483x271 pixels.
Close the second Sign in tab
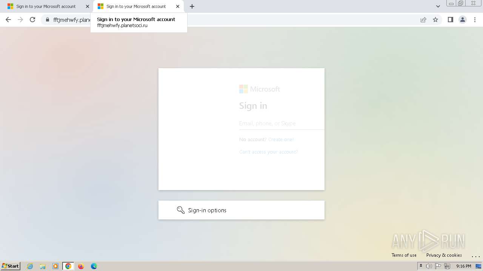tap(178, 6)
